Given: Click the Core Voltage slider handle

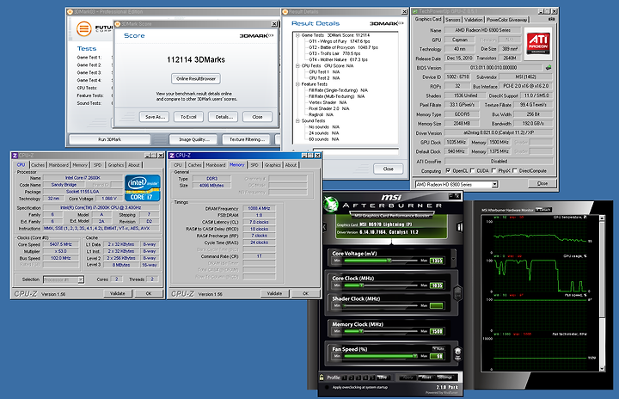Looking at the screenshot, I should click(x=389, y=261).
